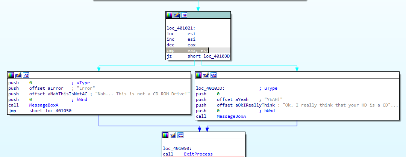Image resolution: width=406 pixels, height=157 pixels.
Task: Click the edit-name pencil icon on loc_401021 node
Action: pos(177,15)
